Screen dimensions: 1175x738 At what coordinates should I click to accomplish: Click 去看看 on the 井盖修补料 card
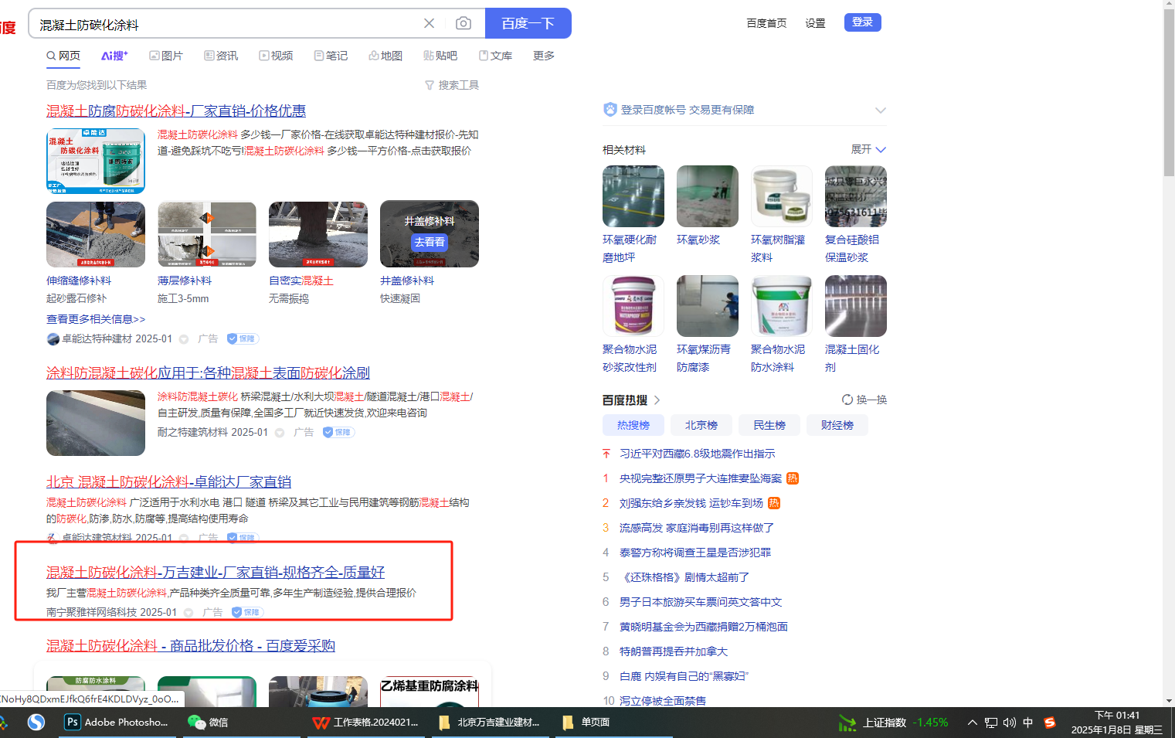pos(430,242)
